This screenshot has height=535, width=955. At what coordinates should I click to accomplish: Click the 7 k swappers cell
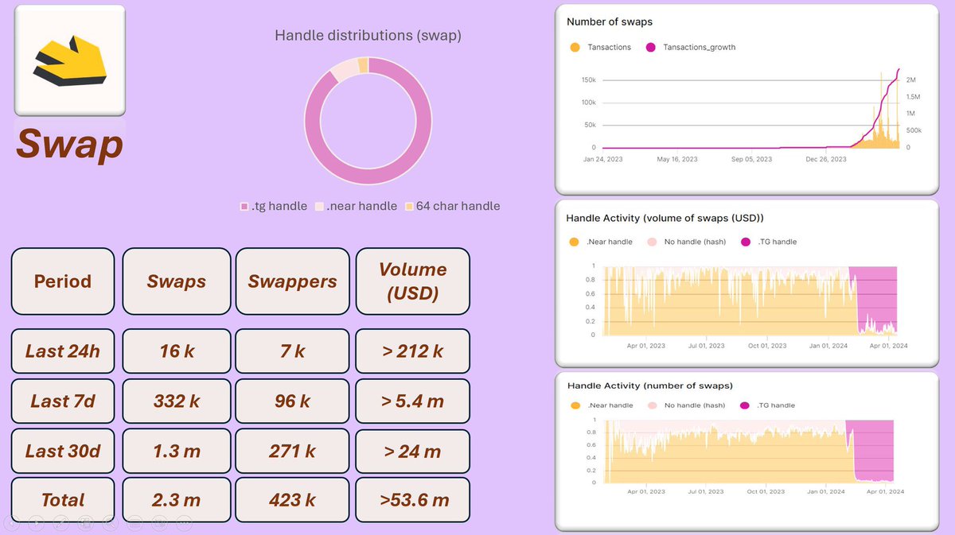(293, 351)
